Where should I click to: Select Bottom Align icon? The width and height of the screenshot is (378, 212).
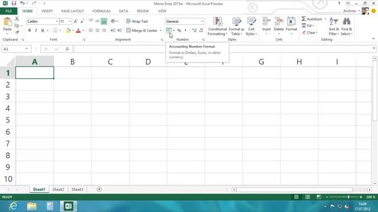coord(104,21)
